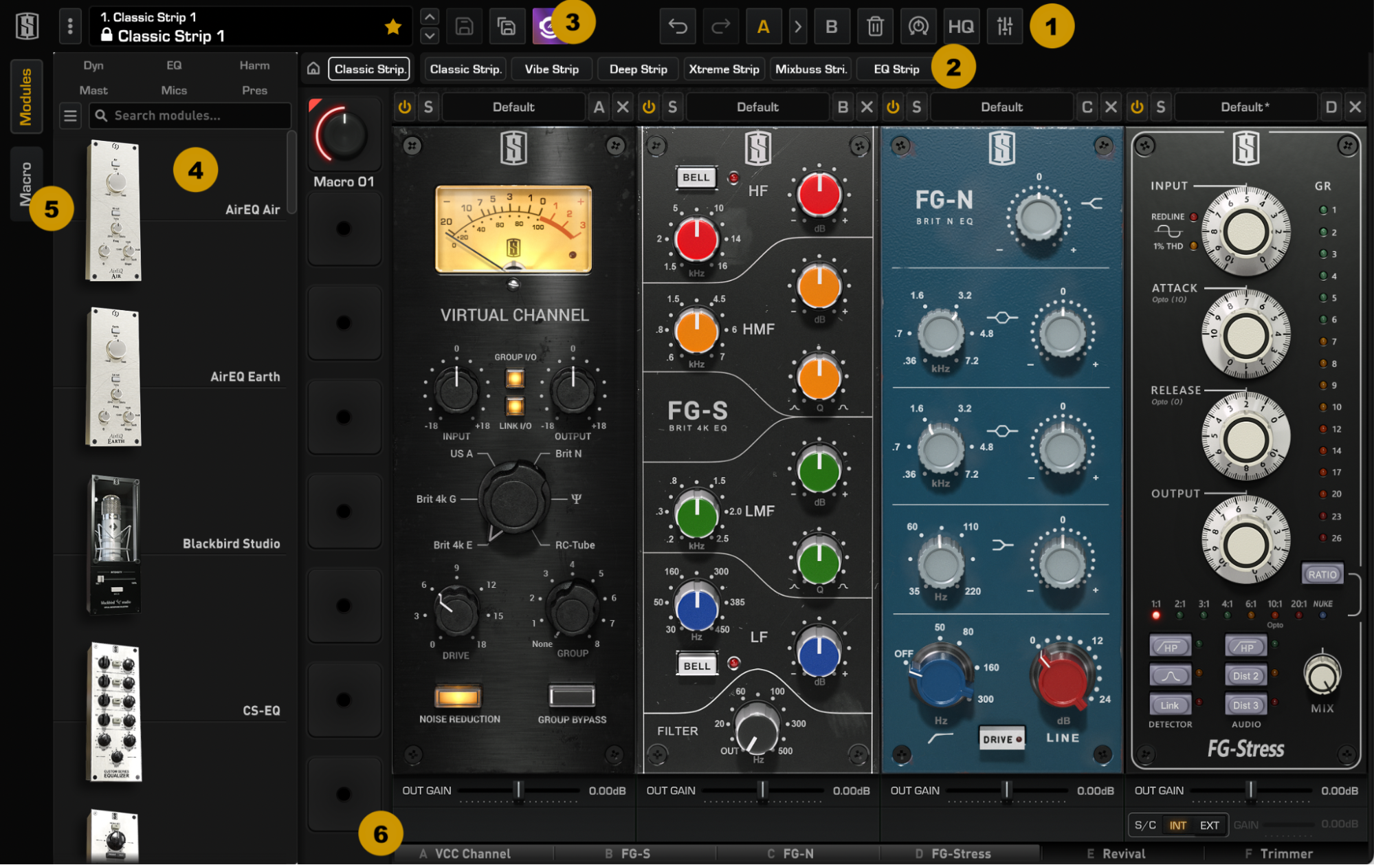
Task: Save the current preset
Action: pos(465,27)
